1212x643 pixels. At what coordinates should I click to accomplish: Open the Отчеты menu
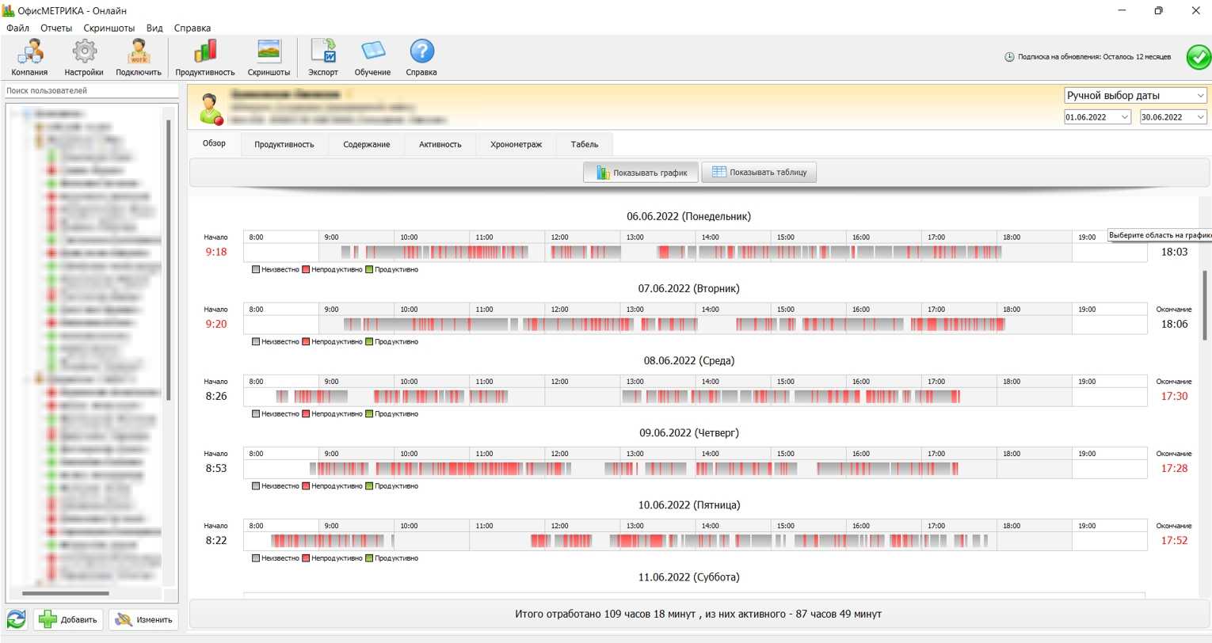56,28
